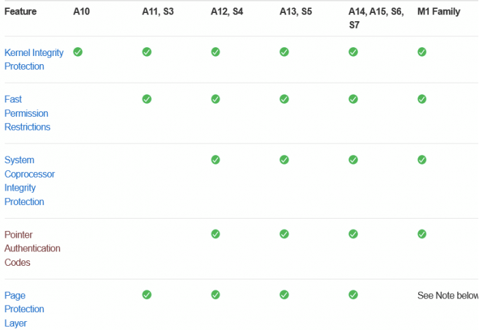The image size is (479, 330).
Task: Open System Coprocessor Integrity Protection link
Action: 29,180
